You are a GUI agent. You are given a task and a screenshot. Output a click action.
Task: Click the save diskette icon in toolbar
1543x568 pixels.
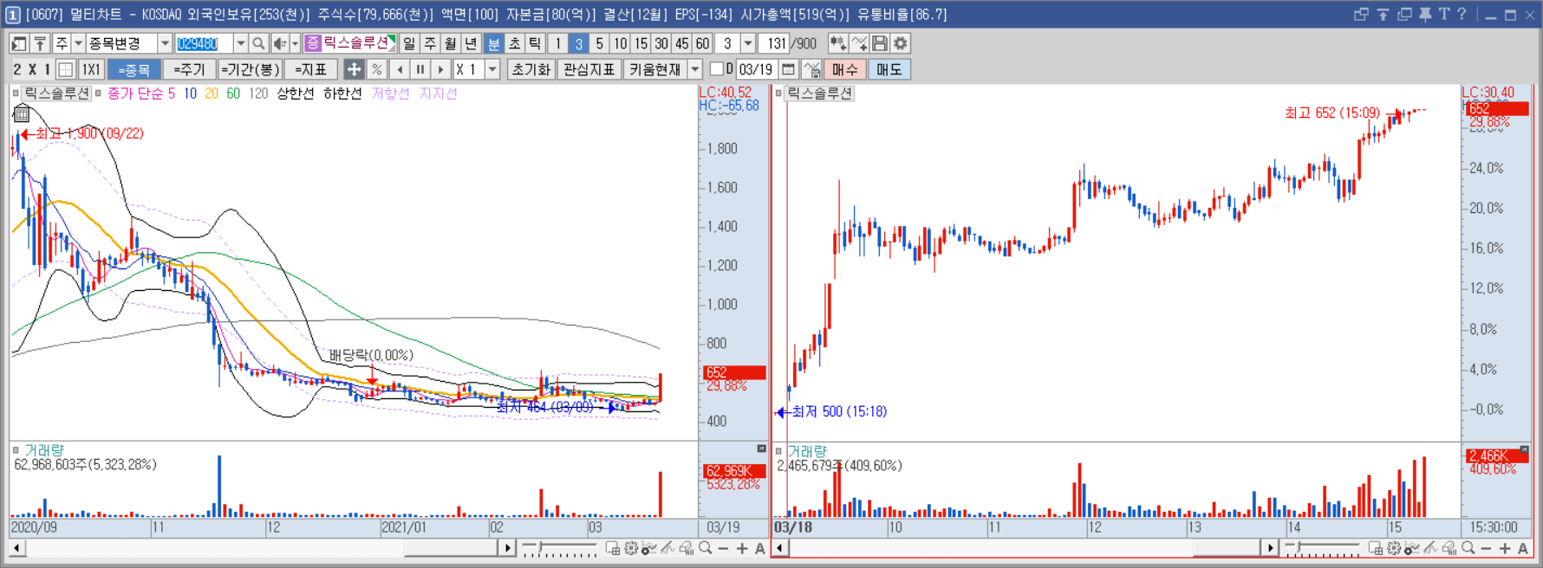click(x=880, y=43)
